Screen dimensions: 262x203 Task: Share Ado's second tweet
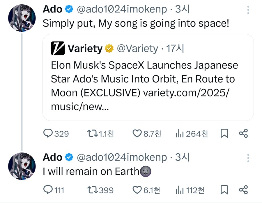(244, 190)
